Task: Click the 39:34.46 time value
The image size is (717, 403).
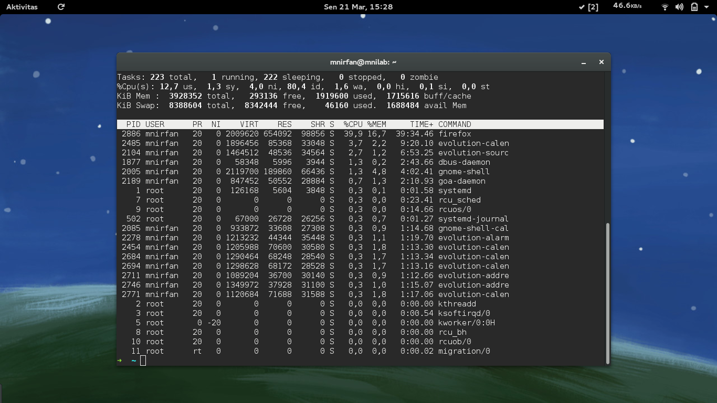Action: tap(415, 134)
